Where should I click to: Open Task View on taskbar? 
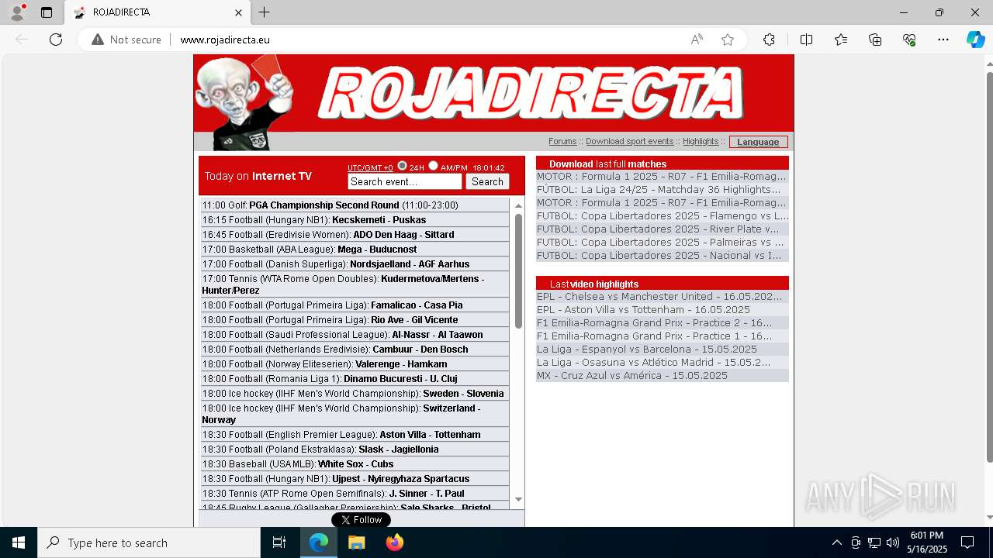tap(279, 542)
